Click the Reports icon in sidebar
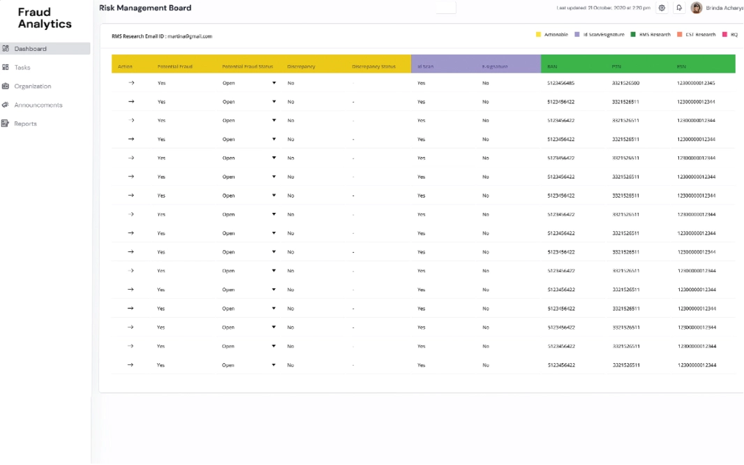 6,124
